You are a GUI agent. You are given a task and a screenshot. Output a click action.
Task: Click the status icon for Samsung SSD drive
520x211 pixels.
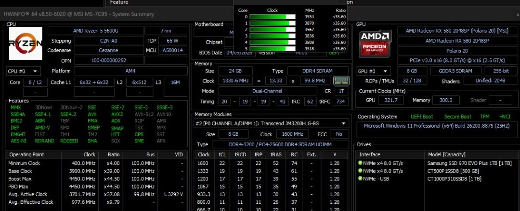click(360, 163)
